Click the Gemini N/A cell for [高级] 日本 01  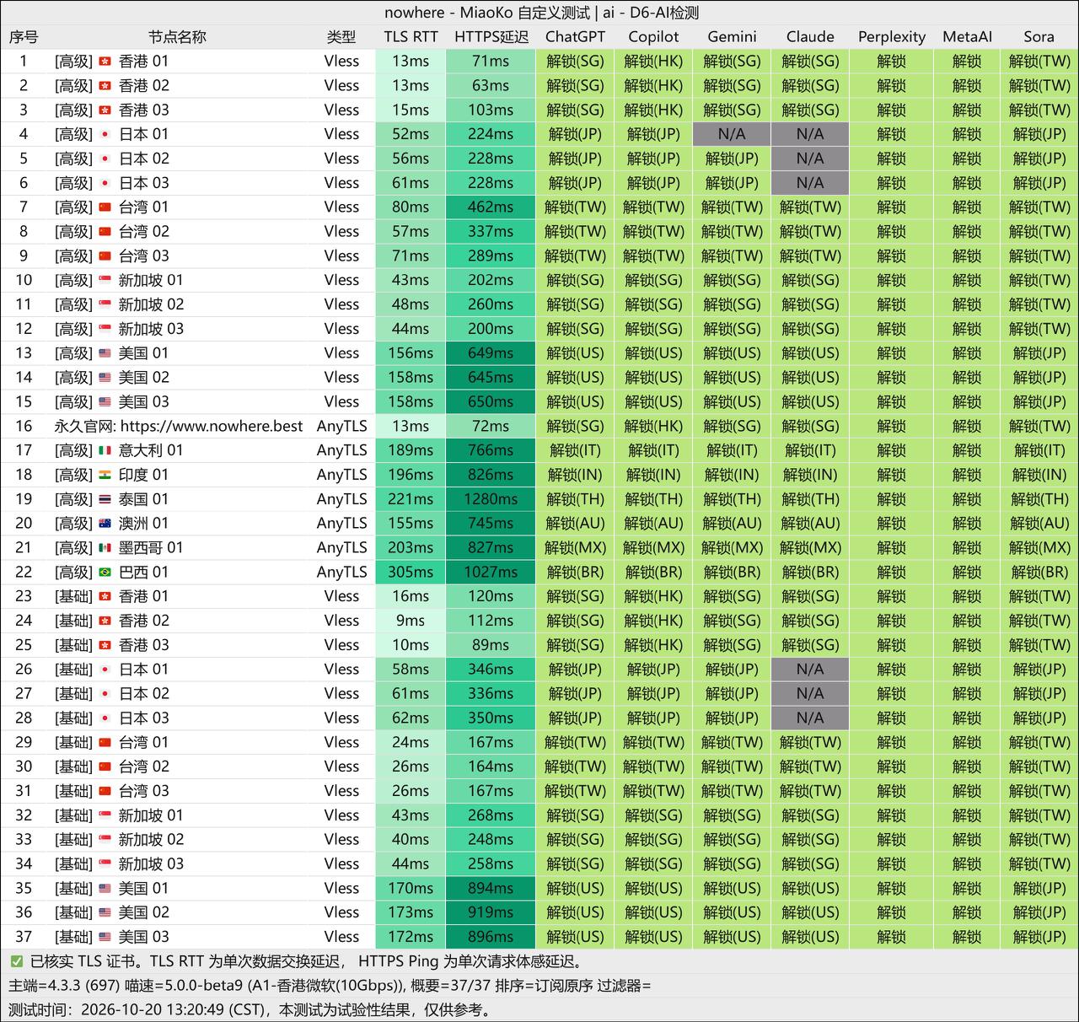coord(732,134)
